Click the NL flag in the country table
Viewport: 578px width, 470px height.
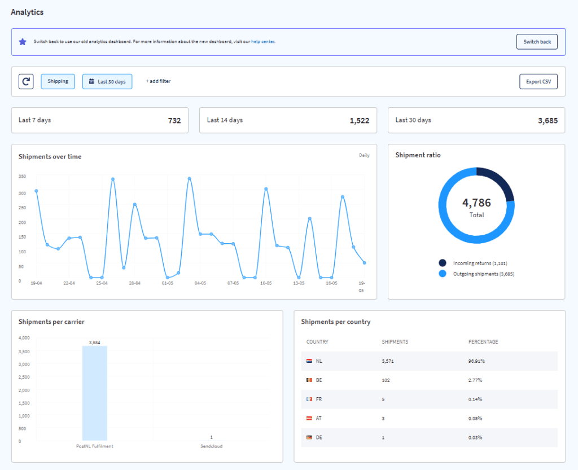tap(310, 361)
